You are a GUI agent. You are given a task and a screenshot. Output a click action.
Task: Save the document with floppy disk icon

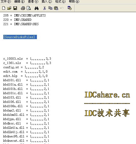[15, 8]
